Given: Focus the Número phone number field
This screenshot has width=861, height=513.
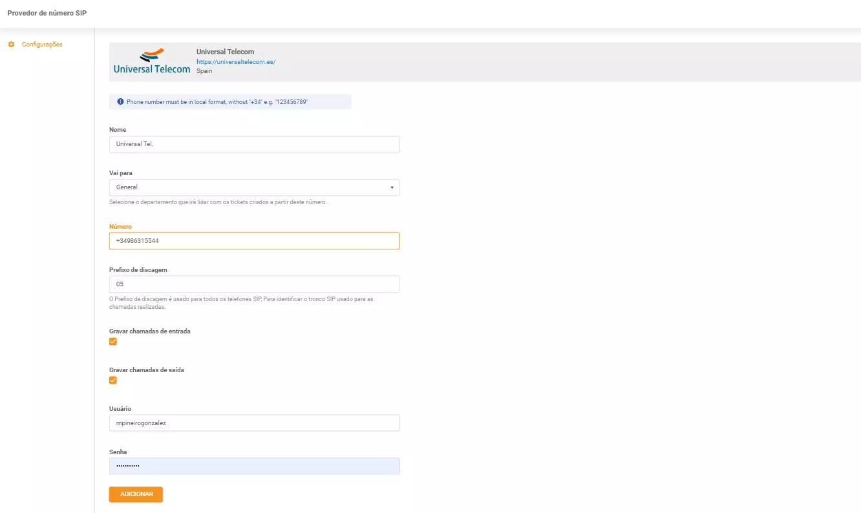Looking at the screenshot, I should 254,240.
